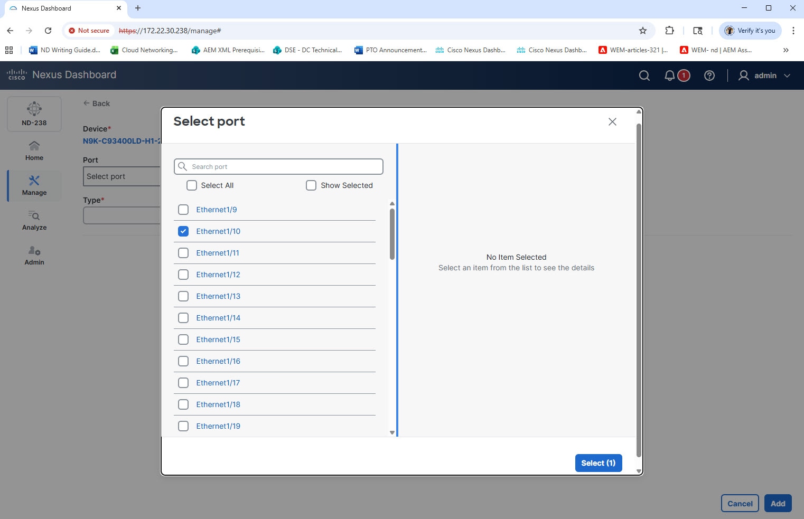Confirm with the Select (1) button
This screenshot has height=519, width=804.
pos(598,463)
